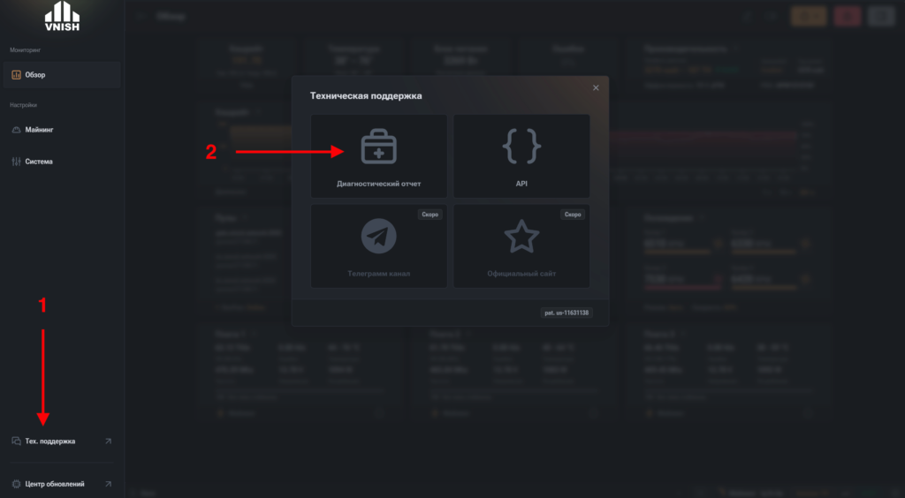The width and height of the screenshot is (905, 498).
Task: Close the Техническая поддержка dialog
Action: click(596, 87)
